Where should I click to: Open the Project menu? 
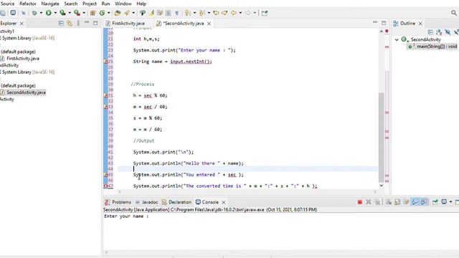(x=89, y=4)
